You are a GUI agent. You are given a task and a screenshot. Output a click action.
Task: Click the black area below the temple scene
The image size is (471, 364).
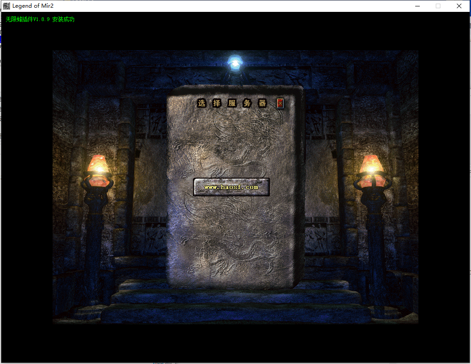235,343
